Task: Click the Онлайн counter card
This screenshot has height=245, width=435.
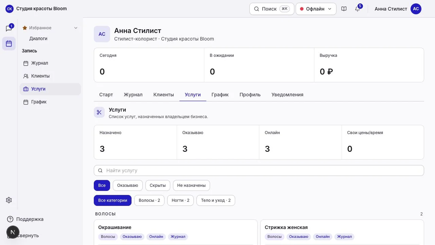Action: (x=300, y=142)
